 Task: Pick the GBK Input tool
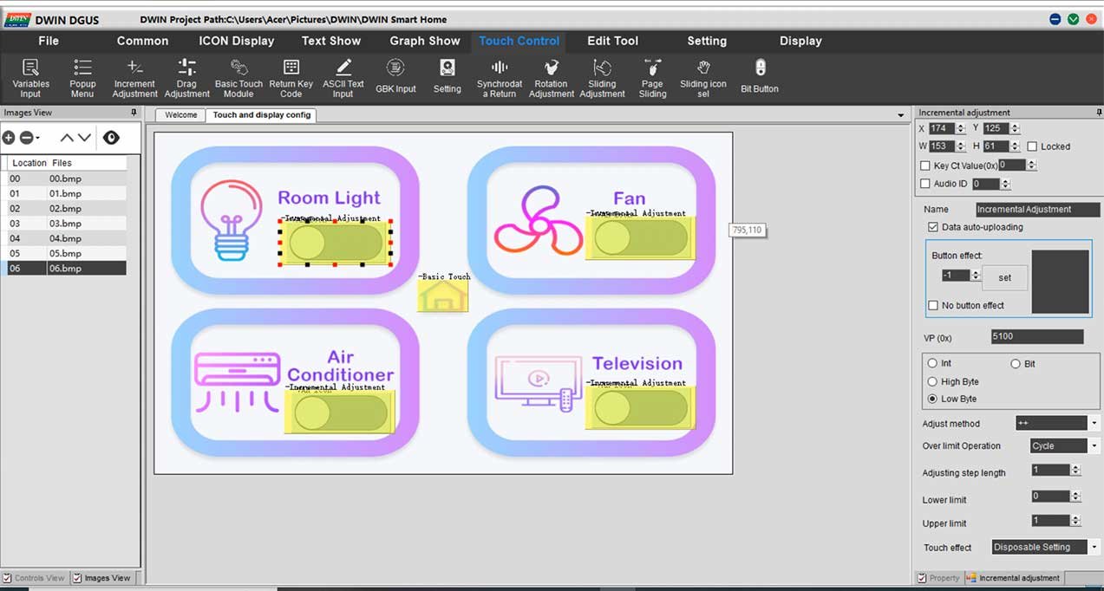395,76
